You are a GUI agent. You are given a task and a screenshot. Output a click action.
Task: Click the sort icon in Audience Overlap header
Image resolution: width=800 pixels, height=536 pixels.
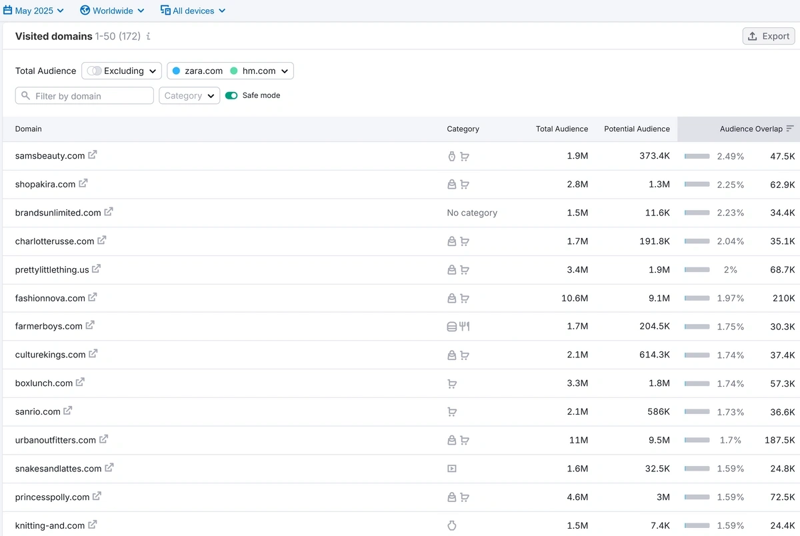coord(790,129)
